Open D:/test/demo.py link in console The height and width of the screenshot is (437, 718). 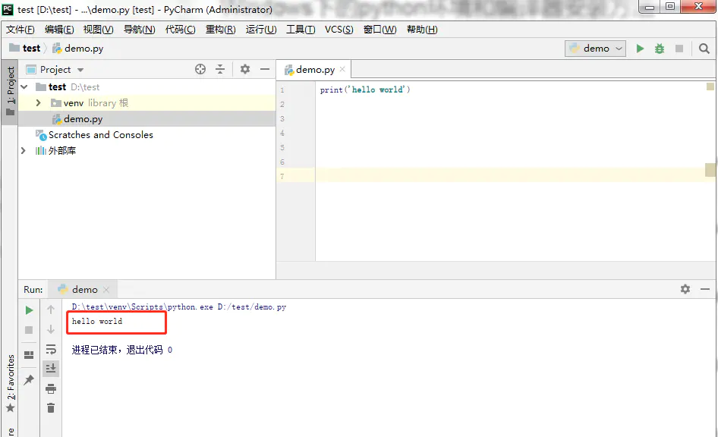coord(251,307)
